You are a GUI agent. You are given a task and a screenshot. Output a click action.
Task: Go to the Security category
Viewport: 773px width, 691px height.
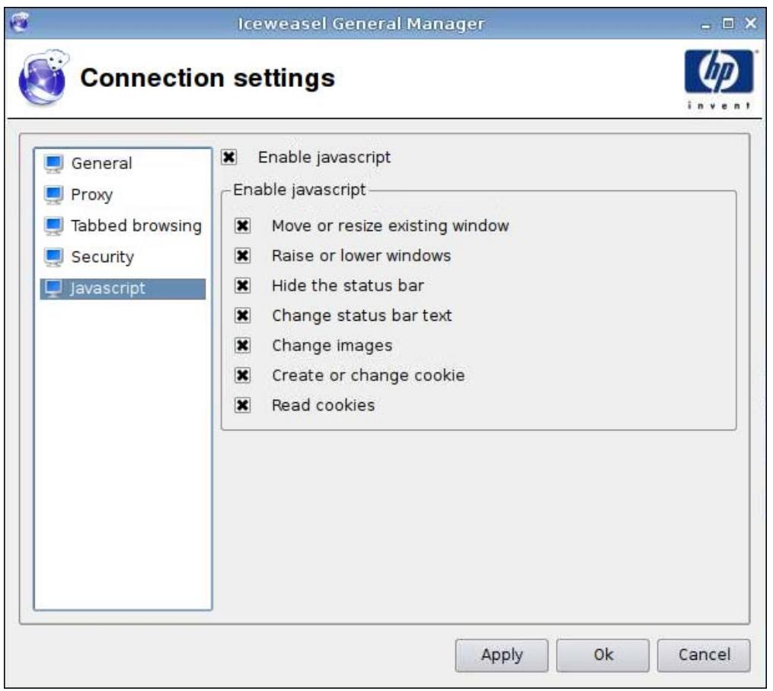[x=123, y=257]
